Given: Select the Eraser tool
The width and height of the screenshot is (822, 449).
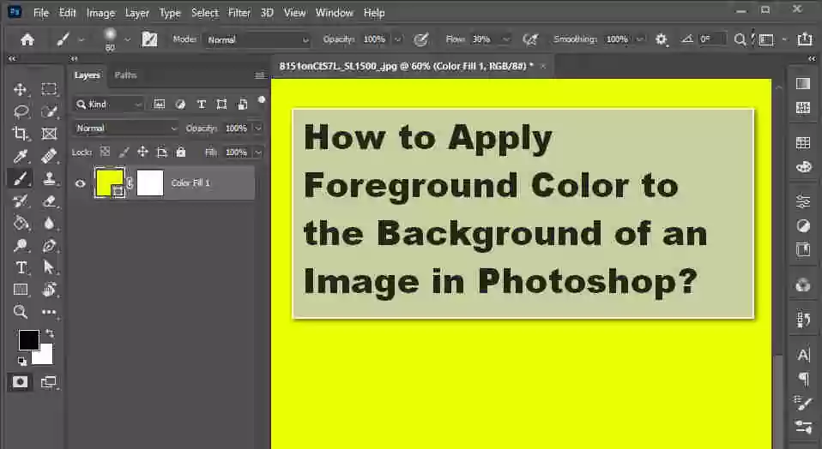Looking at the screenshot, I should [x=49, y=201].
